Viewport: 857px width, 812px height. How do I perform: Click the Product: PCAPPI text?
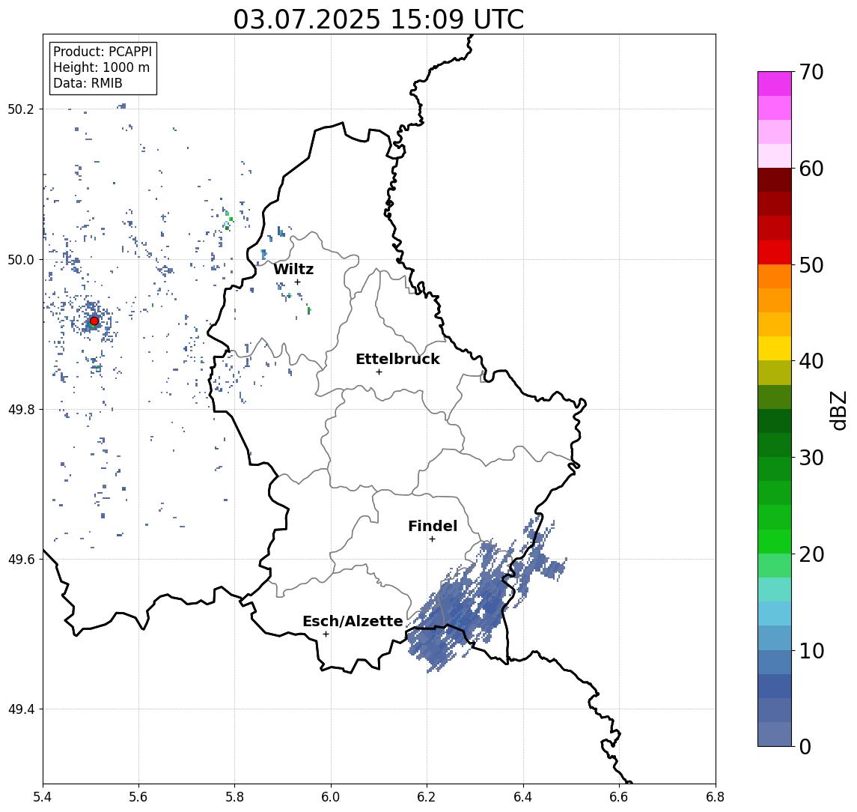[103, 52]
